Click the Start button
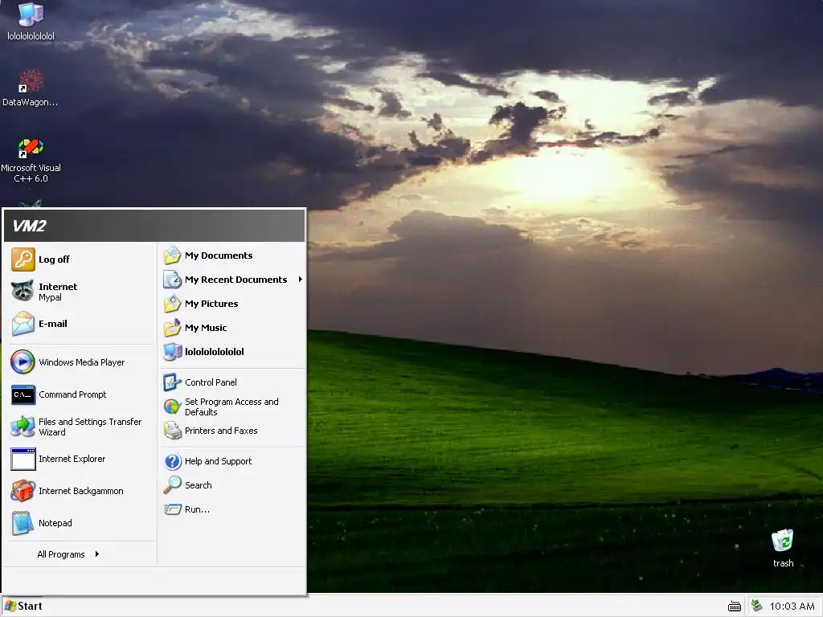823x617 pixels. click(23, 606)
